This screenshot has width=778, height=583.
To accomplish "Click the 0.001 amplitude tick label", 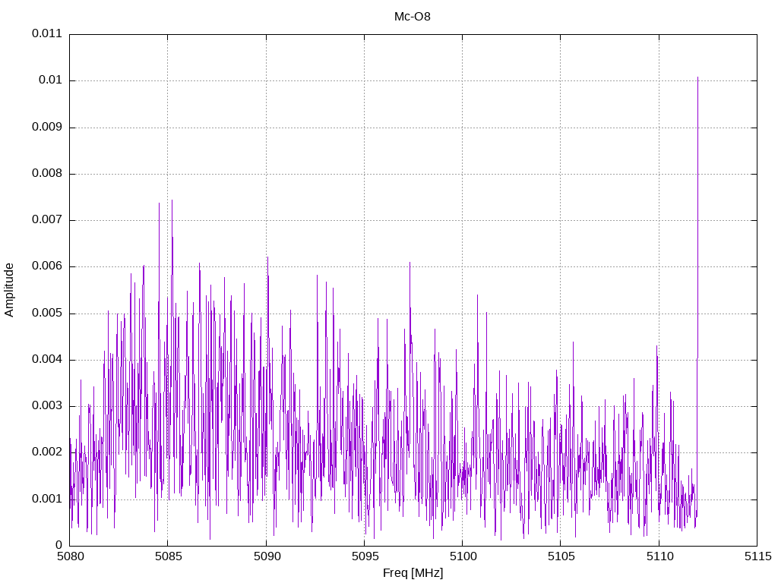I will (x=46, y=499).
